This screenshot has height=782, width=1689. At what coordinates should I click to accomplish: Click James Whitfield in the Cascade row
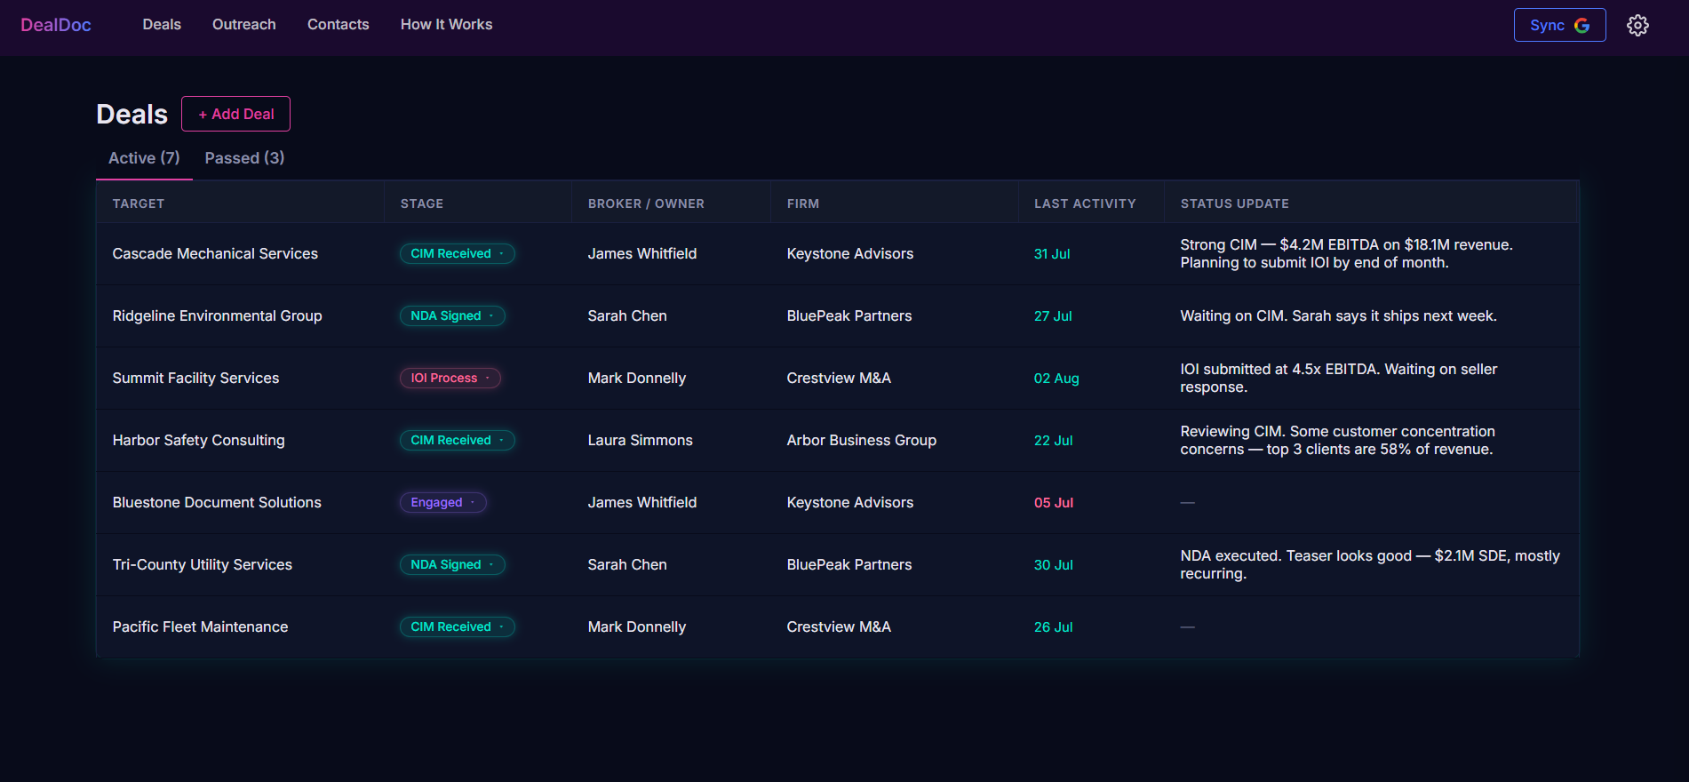coord(642,253)
